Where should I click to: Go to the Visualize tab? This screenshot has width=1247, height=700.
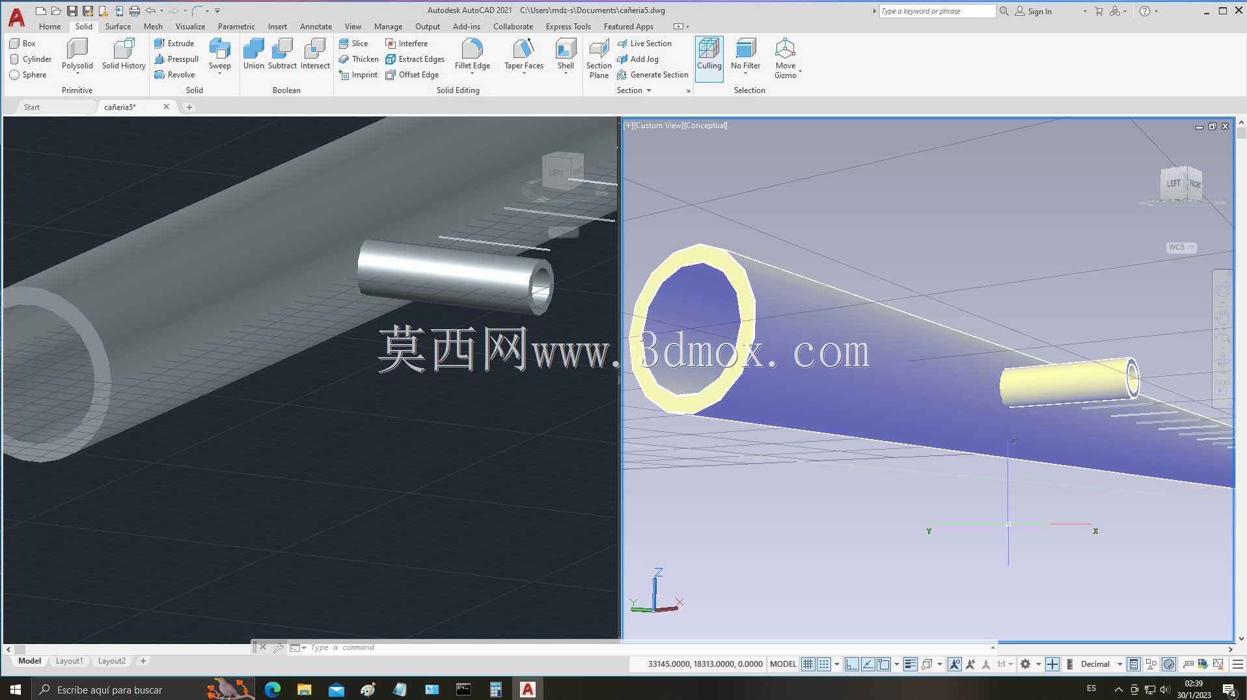190,26
